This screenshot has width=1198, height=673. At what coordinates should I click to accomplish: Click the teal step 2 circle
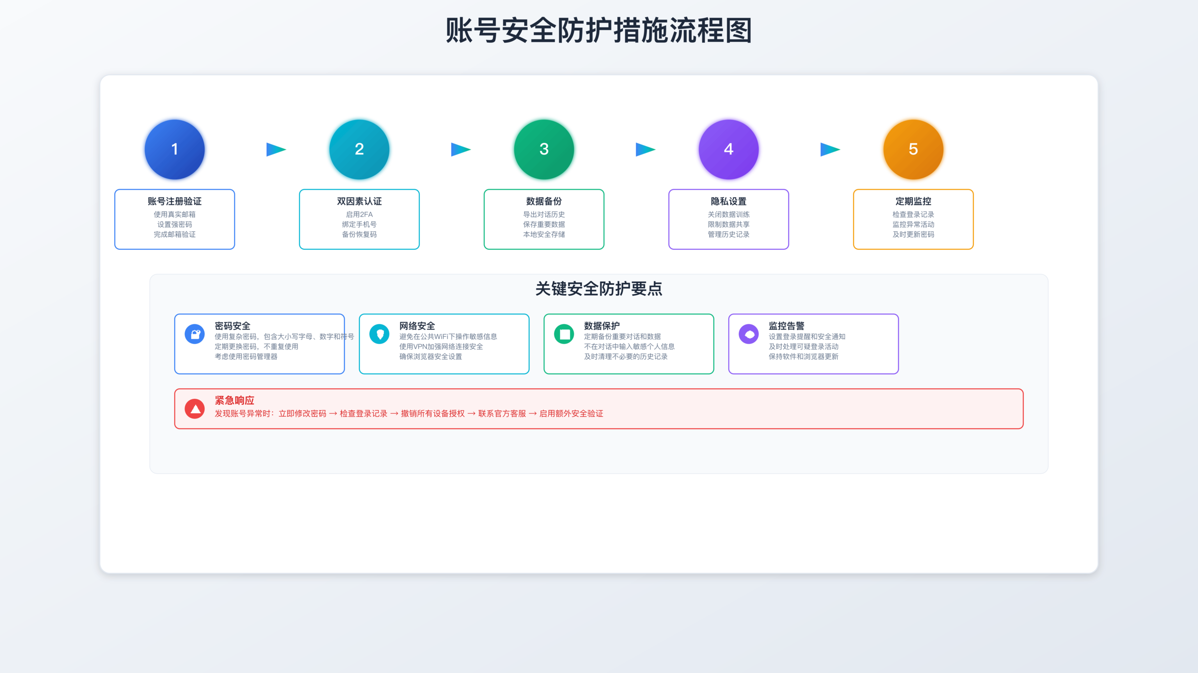359,149
